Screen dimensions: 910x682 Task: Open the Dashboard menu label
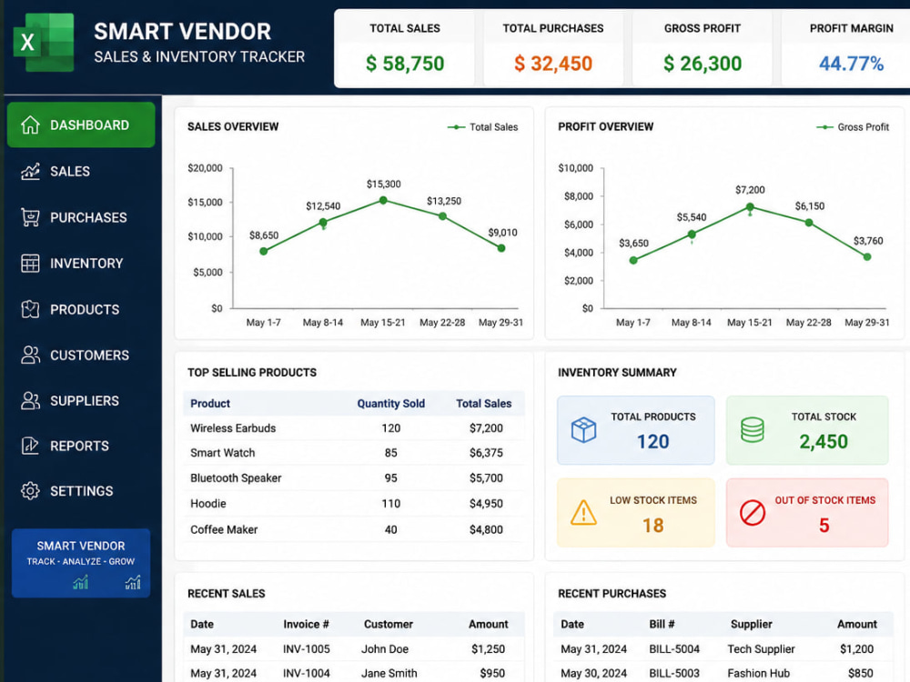[x=89, y=125]
